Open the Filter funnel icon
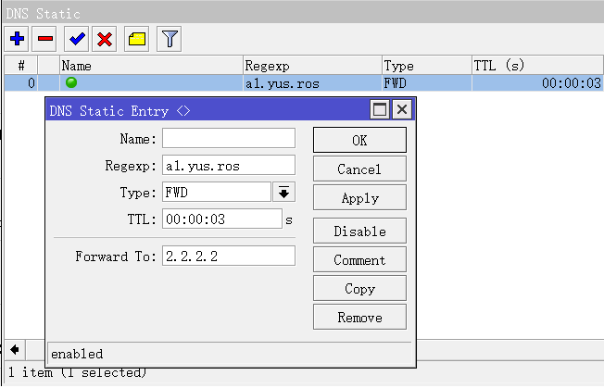 coord(169,39)
